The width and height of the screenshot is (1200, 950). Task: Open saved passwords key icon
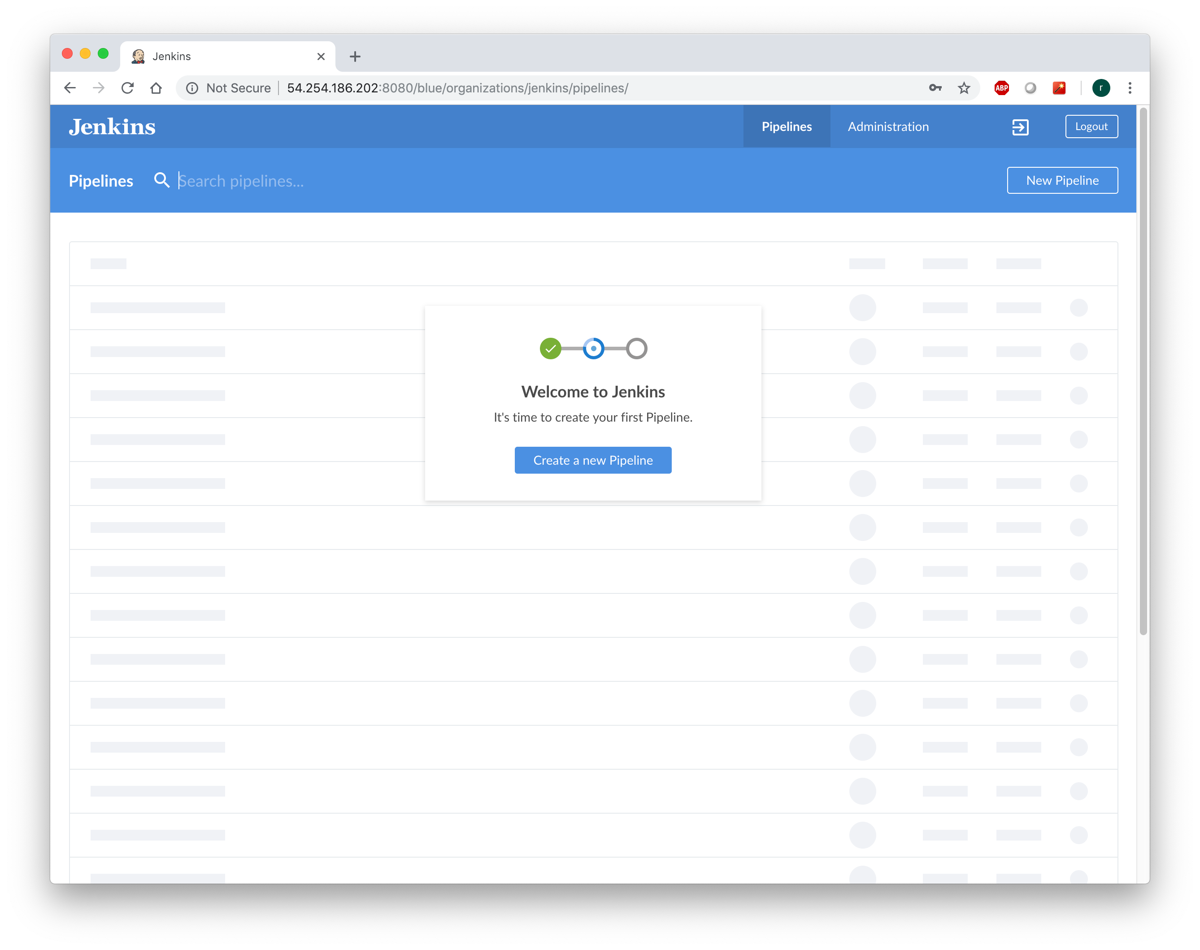tap(935, 88)
